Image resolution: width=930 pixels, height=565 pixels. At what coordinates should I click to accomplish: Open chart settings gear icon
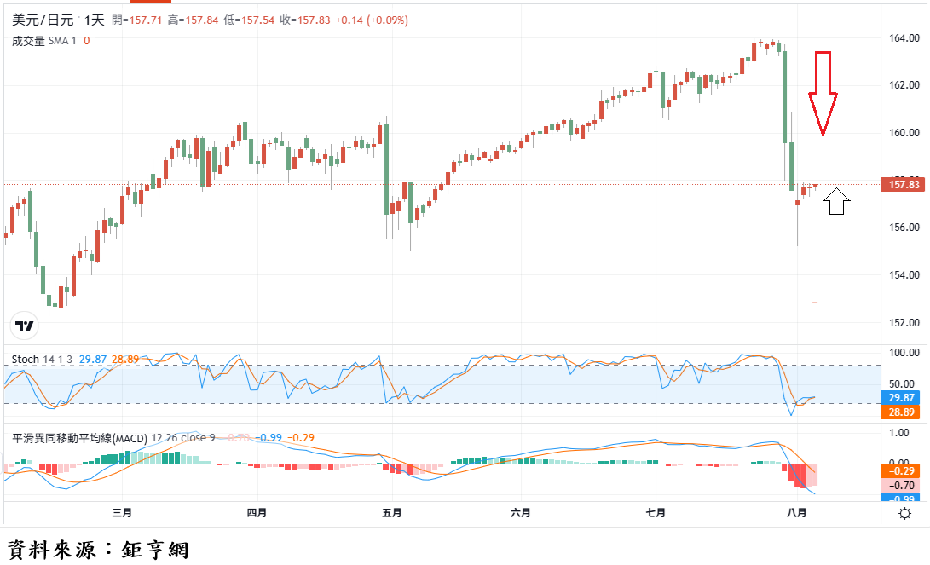pos(904,513)
